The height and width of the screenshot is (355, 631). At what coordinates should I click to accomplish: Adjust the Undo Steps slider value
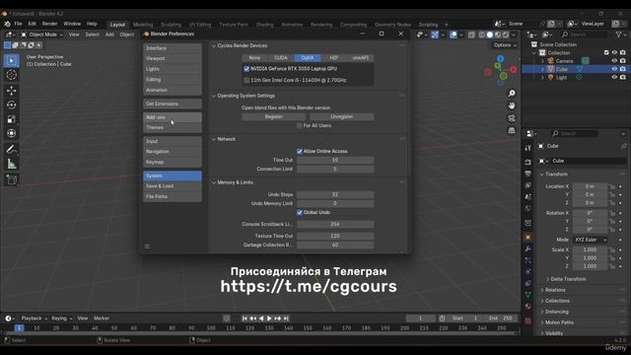(335, 194)
